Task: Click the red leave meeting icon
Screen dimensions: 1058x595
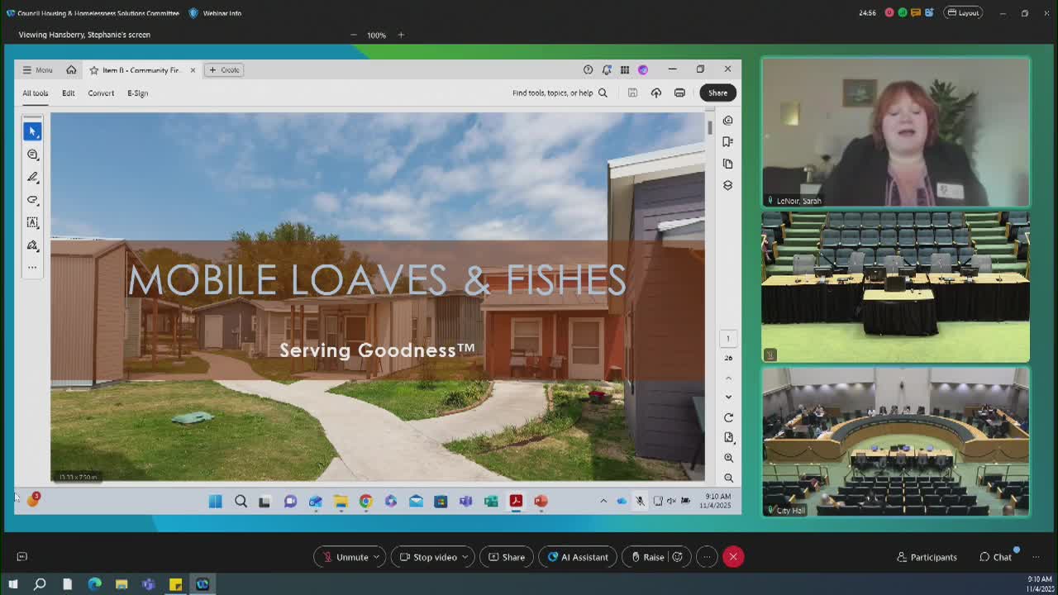Action: pos(733,557)
